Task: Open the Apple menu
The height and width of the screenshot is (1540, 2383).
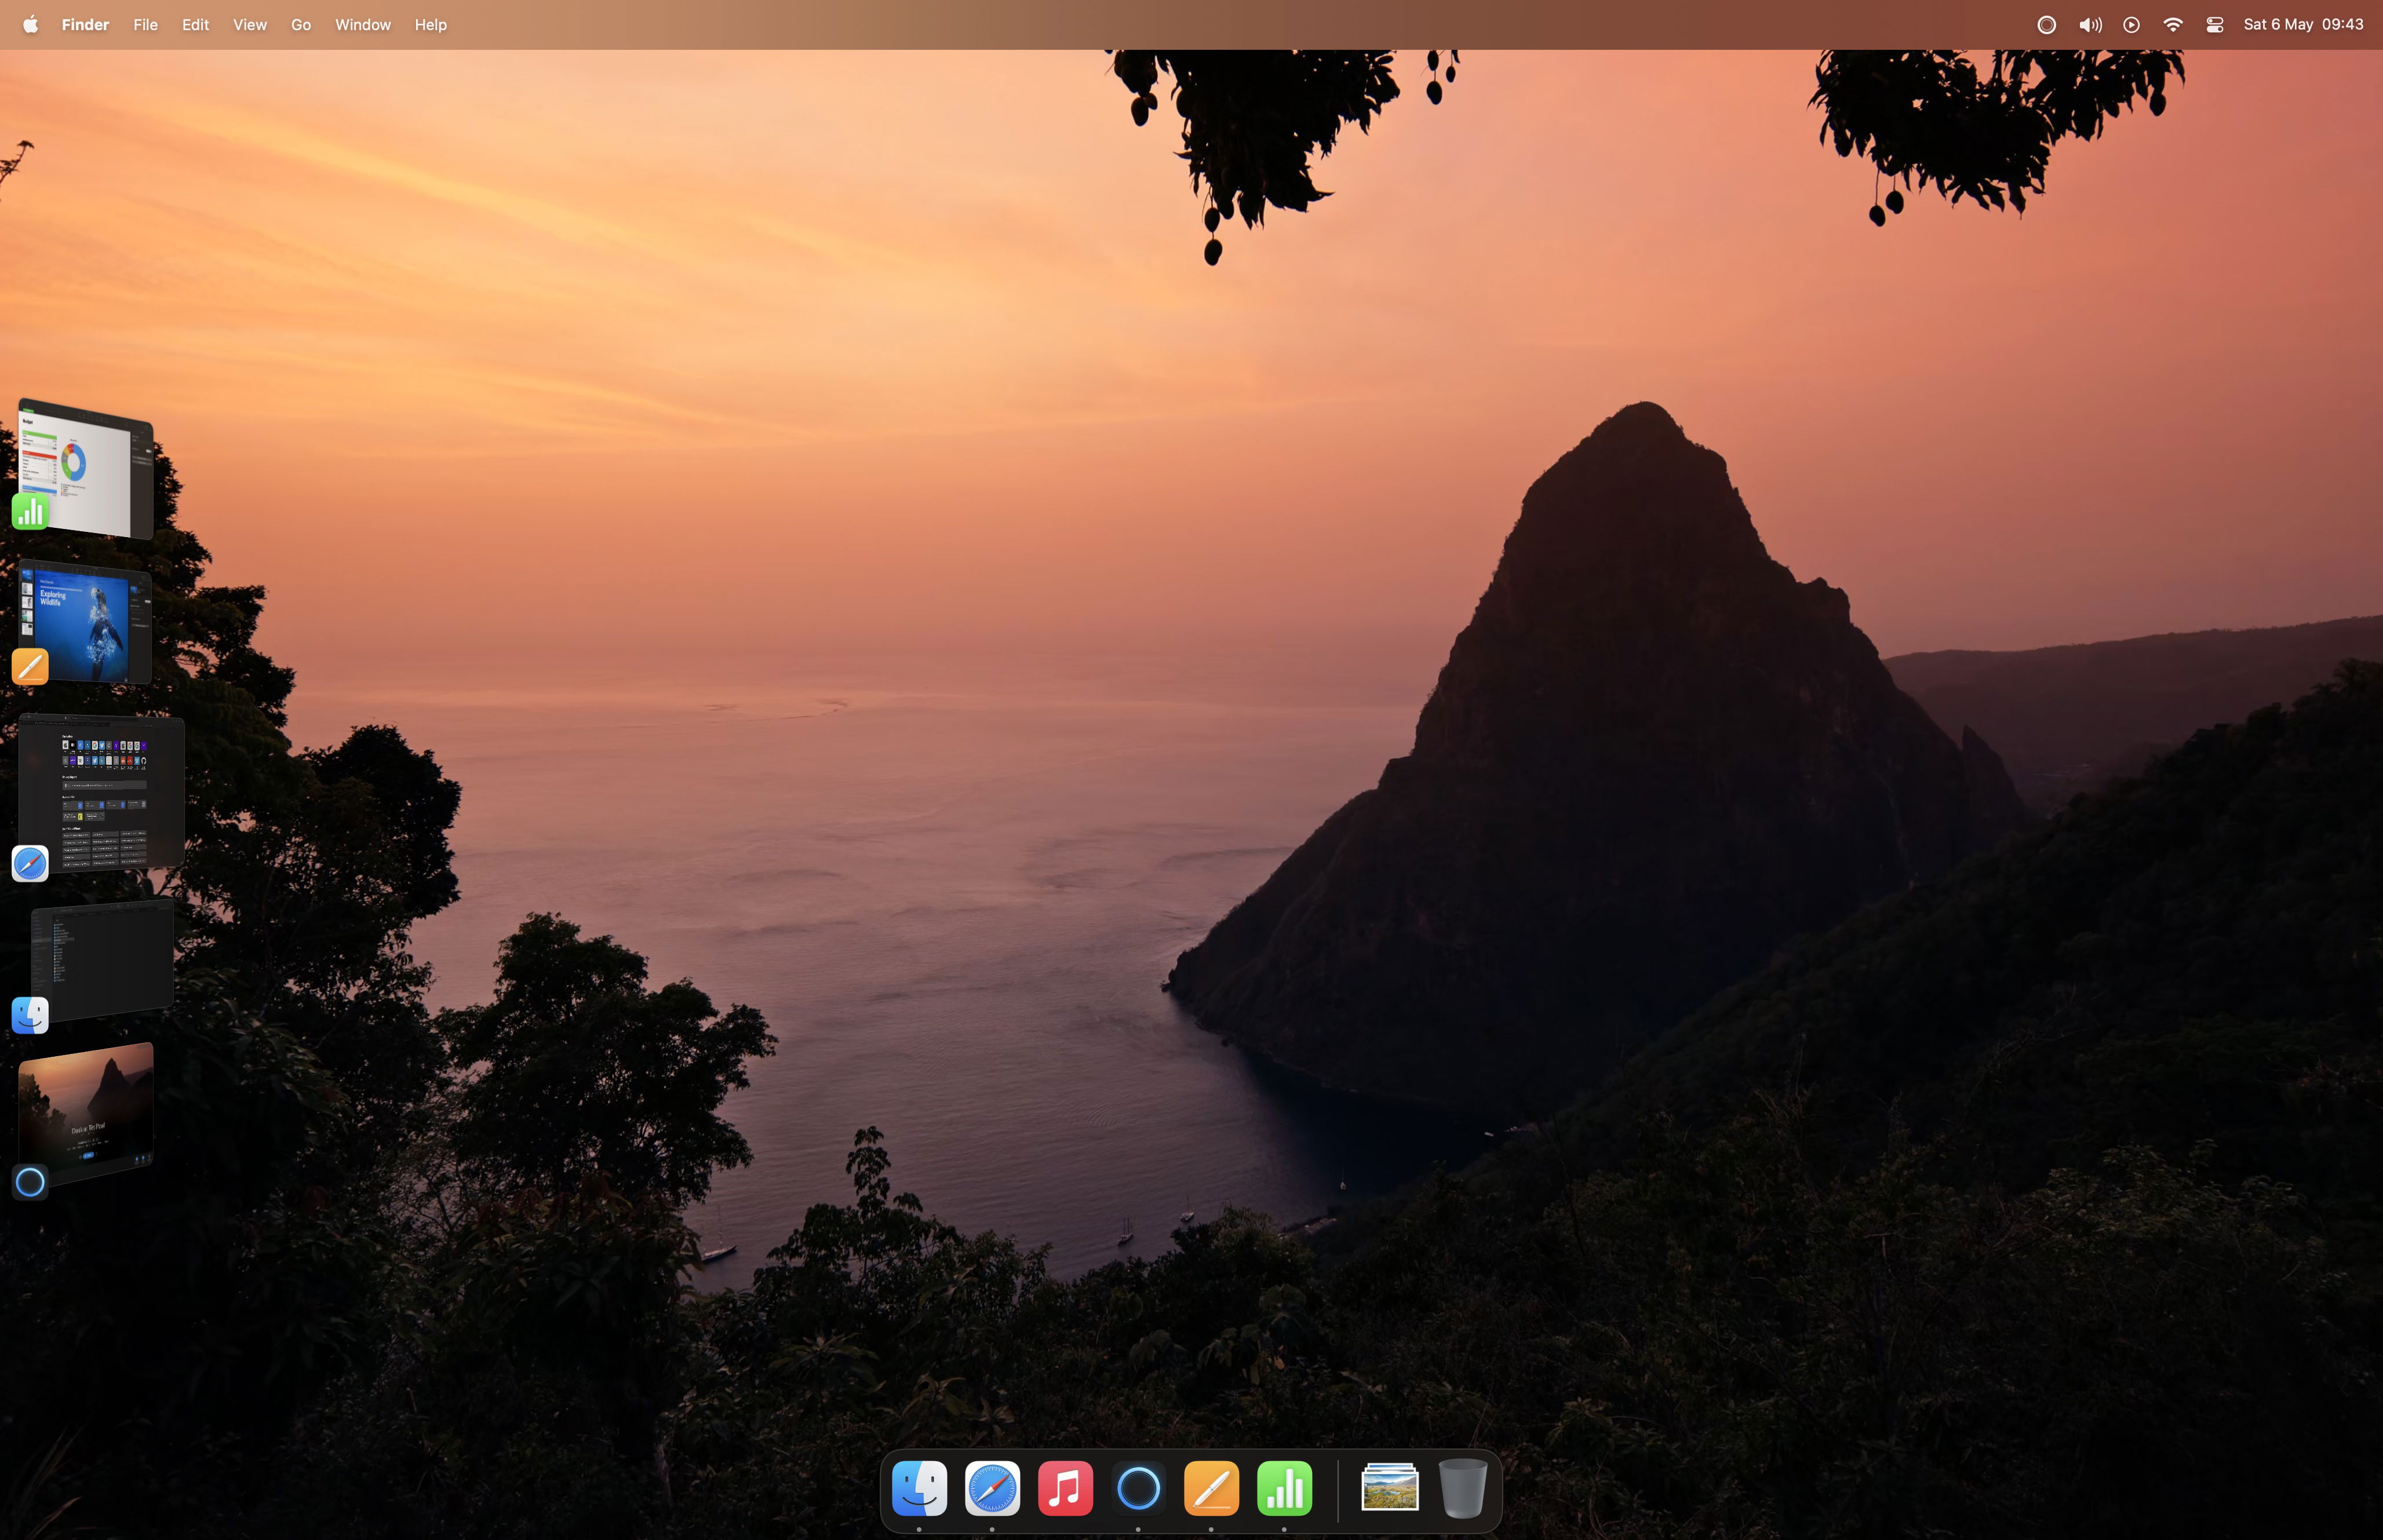Action: (x=30, y=25)
